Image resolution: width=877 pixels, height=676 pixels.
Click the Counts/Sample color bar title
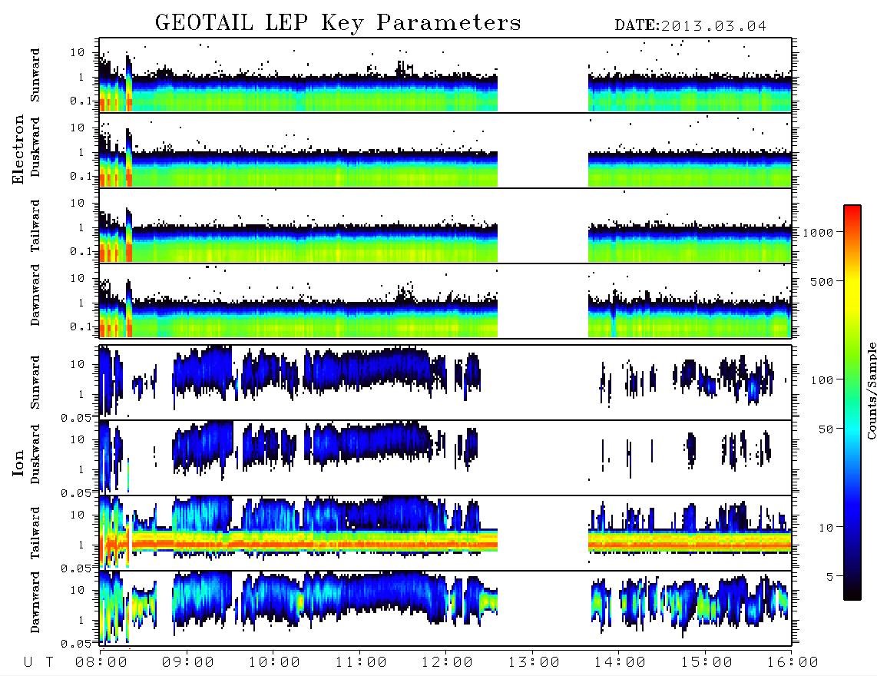point(871,390)
